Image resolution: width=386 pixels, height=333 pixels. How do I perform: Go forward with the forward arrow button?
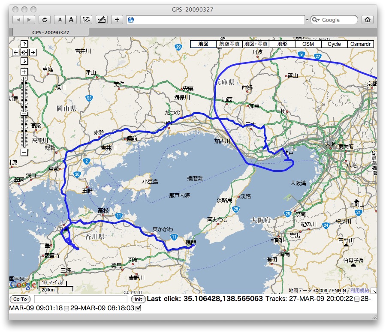[29, 20]
